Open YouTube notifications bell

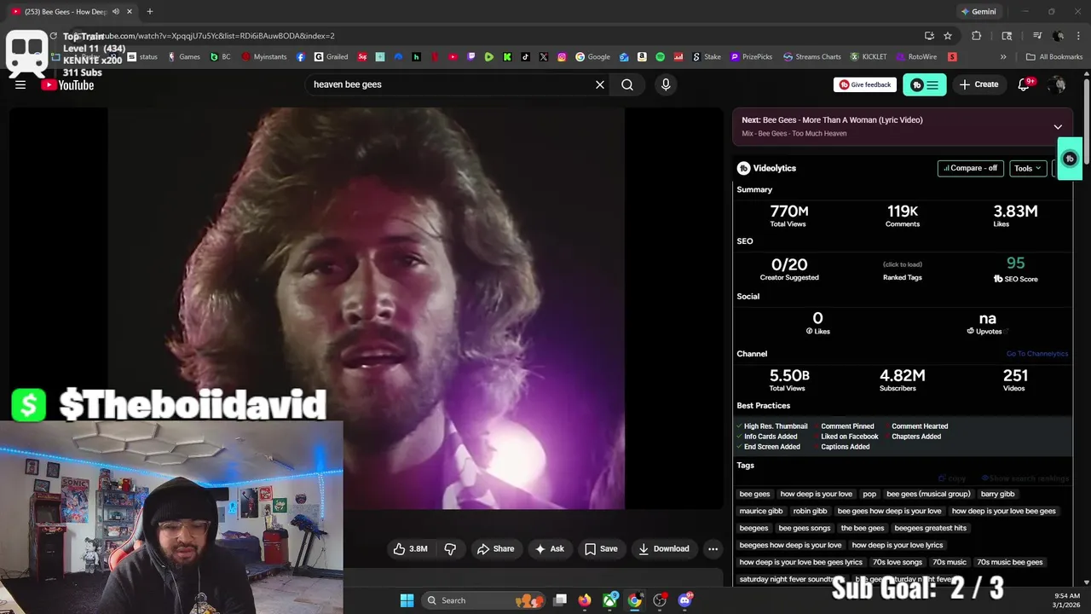(x=1025, y=84)
